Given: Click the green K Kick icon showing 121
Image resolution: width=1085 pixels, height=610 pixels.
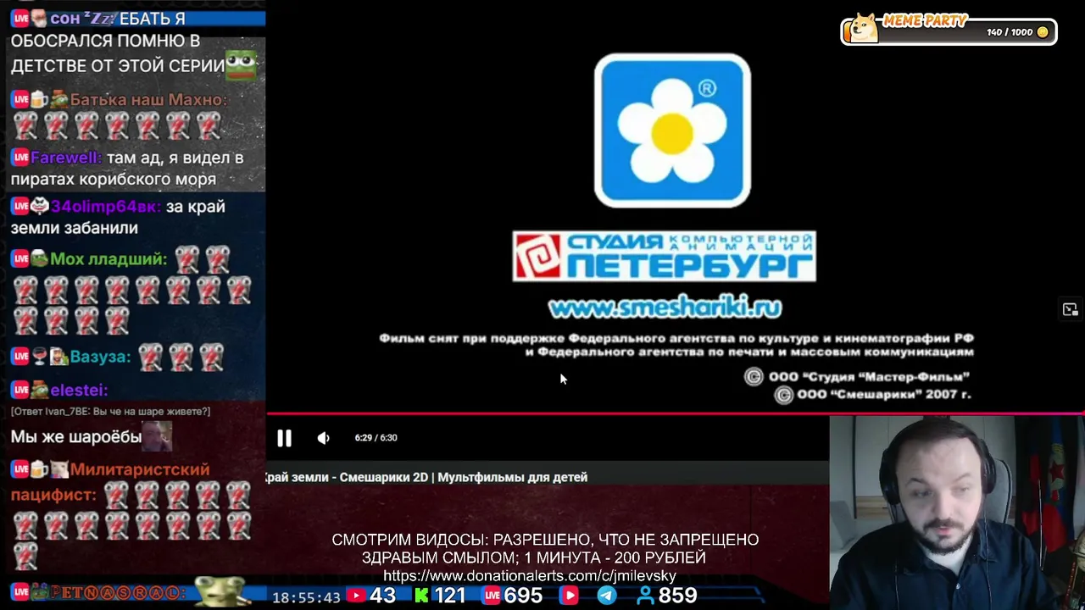Looking at the screenshot, I should tap(421, 596).
